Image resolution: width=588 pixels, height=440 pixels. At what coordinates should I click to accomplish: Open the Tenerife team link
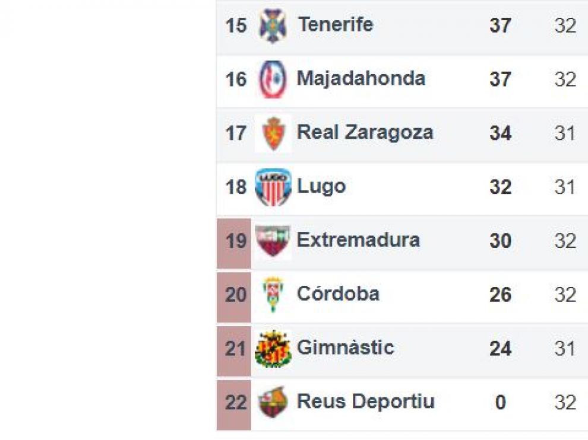point(335,25)
